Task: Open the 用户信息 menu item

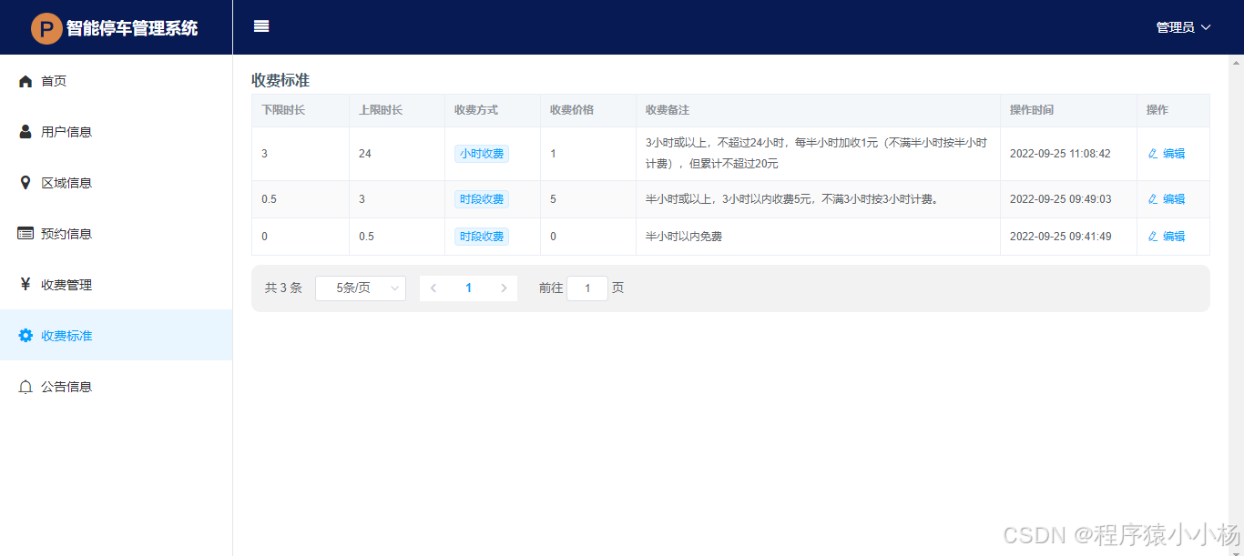Action: click(x=117, y=132)
